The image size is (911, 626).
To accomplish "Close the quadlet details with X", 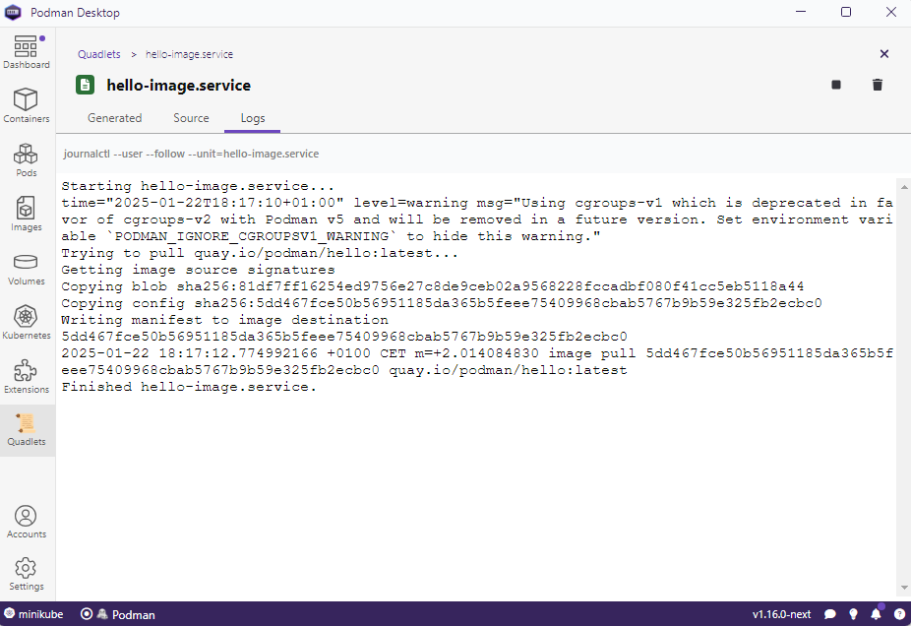I will click(883, 54).
